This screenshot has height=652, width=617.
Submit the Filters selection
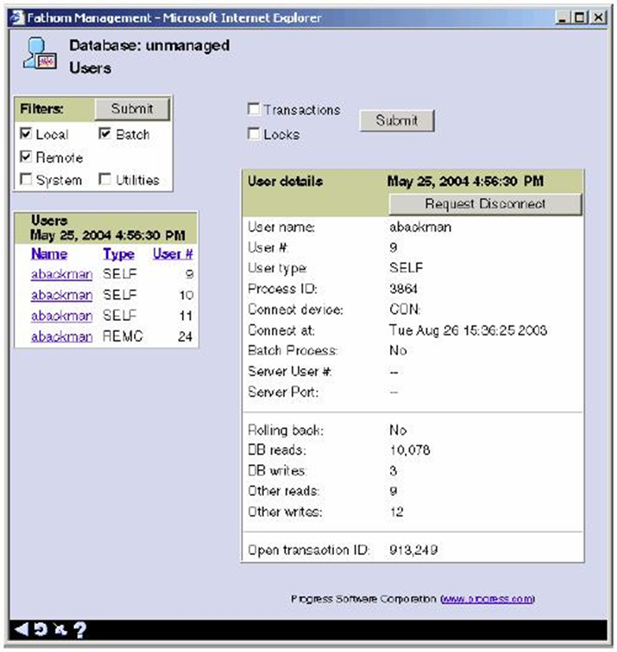(x=132, y=109)
